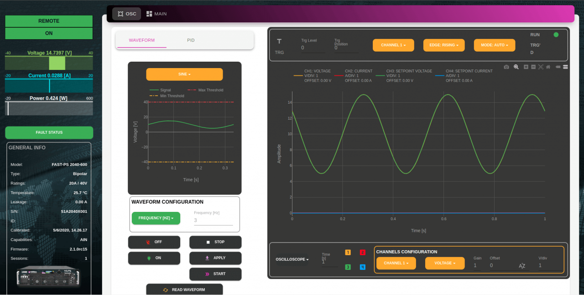Open the SINE waveform type dropdown
This screenshot has height=295, width=584.
point(184,74)
